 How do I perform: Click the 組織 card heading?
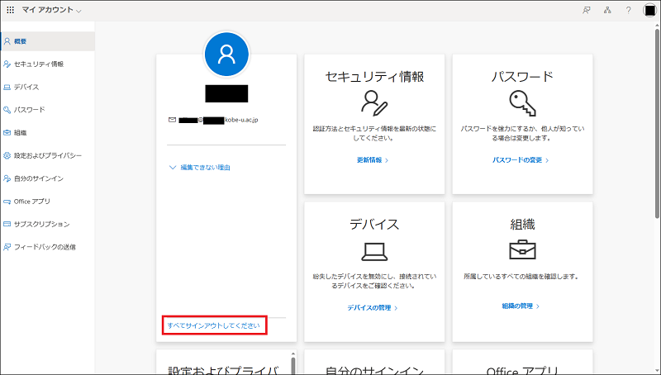point(522,224)
